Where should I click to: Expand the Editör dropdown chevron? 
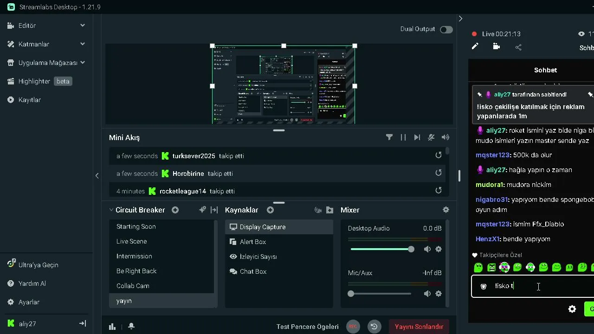click(x=83, y=26)
